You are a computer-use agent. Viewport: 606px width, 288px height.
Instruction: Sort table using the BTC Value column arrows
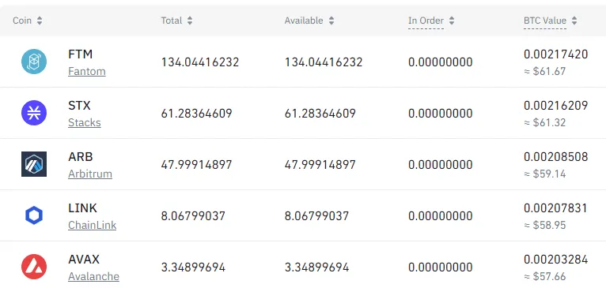(x=574, y=21)
